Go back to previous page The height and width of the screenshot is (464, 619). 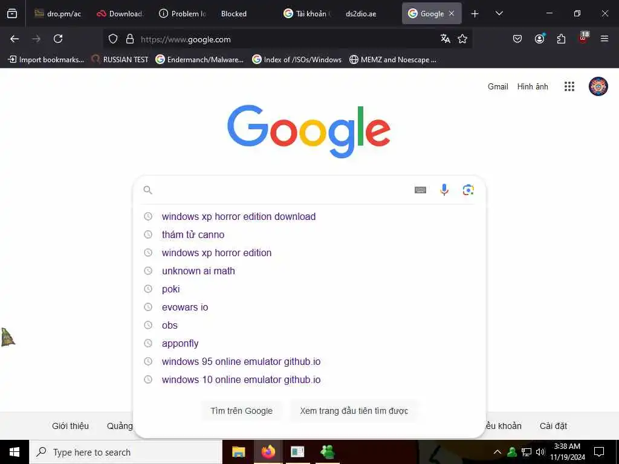[15, 39]
